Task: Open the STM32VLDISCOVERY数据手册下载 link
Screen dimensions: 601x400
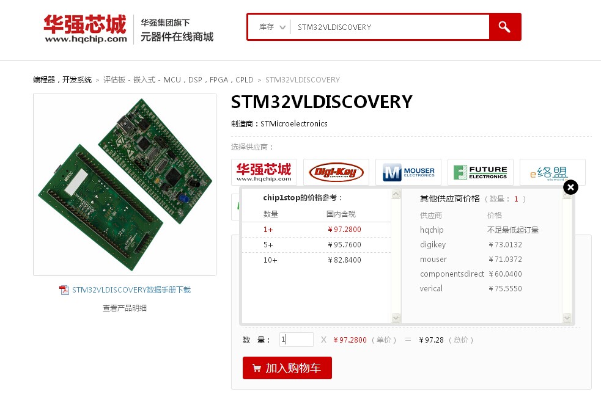Action: 131,289
